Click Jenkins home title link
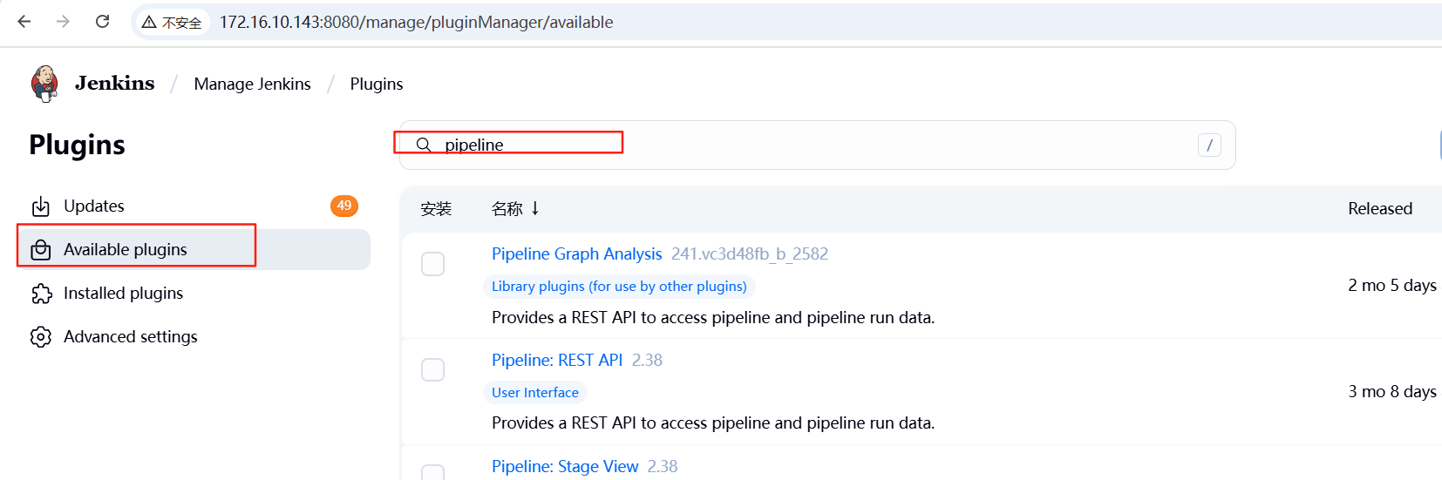The image size is (1442, 480). [114, 83]
